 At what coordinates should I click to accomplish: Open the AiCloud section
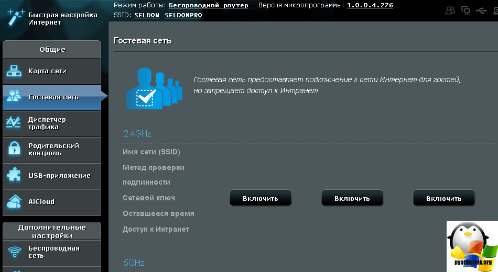coord(52,202)
